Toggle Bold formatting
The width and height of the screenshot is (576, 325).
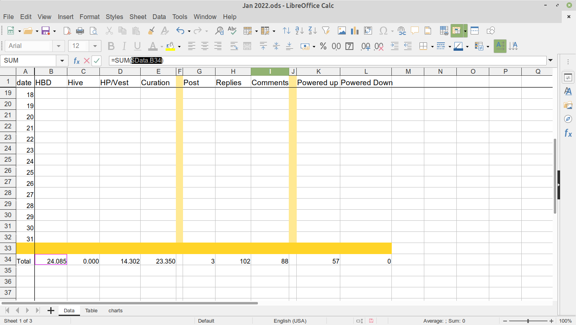pyautogui.click(x=111, y=46)
